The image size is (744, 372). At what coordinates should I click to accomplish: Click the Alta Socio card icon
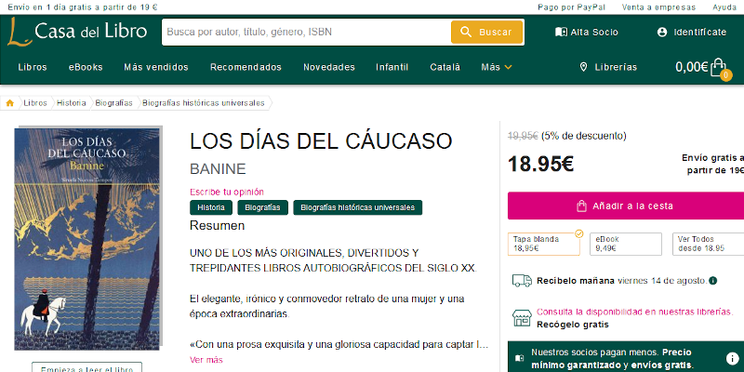click(x=560, y=32)
